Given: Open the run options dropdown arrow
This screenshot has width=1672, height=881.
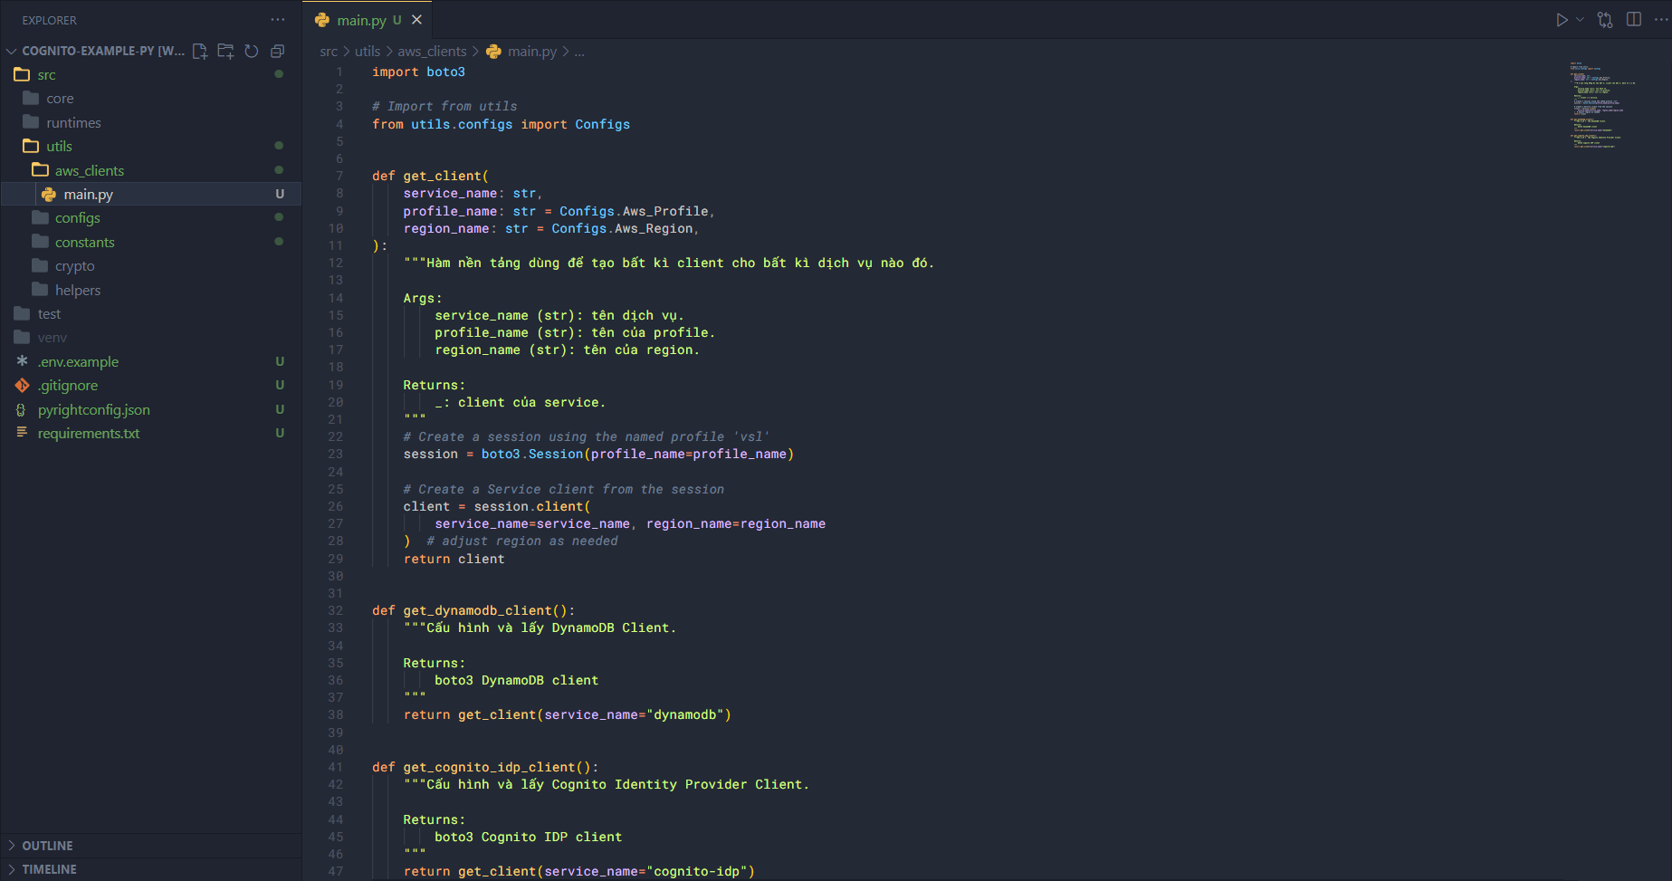Looking at the screenshot, I should click(x=1581, y=20).
